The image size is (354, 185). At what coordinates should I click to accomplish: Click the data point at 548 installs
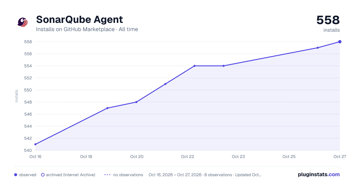click(136, 102)
